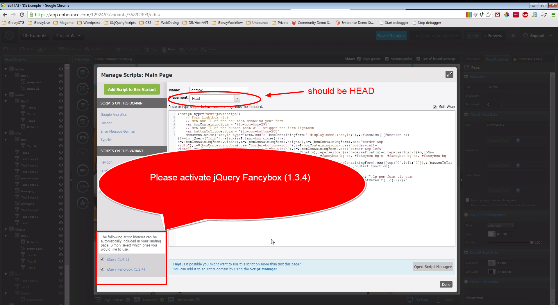Toggle the jQuery.Fancybox (1.3.4) checkbox
Image resolution: width=558 pixels, height=305 pixels.
[x=102, y=269]
